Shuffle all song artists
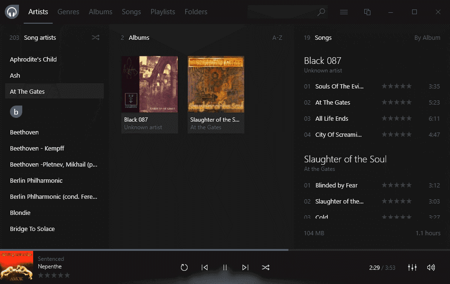 pos(96,37)
